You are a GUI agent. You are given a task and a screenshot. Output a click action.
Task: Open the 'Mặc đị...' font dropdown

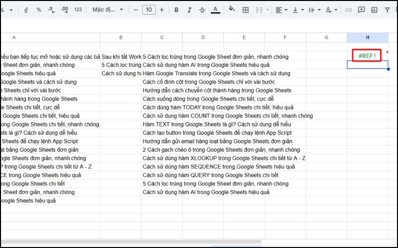107,9
